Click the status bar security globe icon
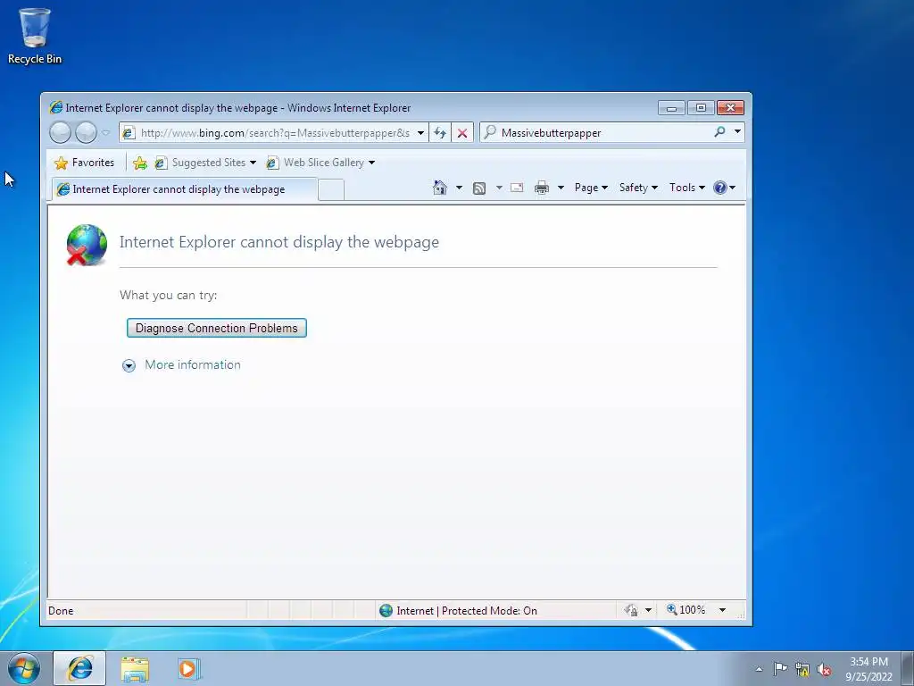The image size is (914, 686). [386, 611]
